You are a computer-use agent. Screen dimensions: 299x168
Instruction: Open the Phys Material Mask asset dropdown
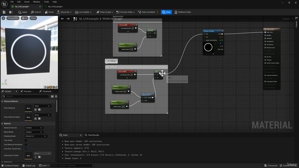[x=43, y=115]
